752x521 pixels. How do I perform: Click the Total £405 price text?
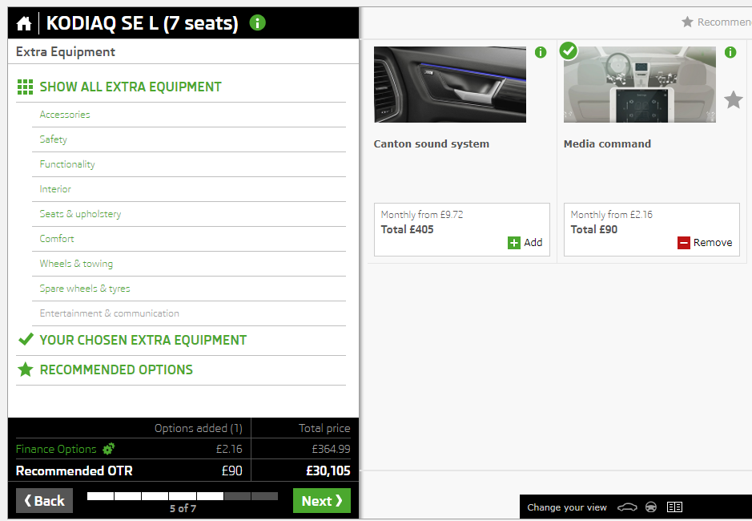click(x=407, y=229)
